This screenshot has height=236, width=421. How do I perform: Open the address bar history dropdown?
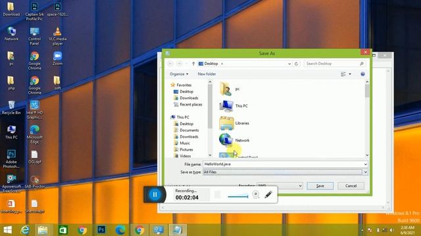289,64
